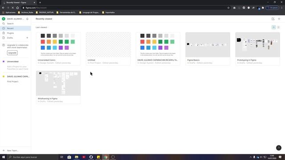Open the help question mark button
285x160 pixels.
279,148
